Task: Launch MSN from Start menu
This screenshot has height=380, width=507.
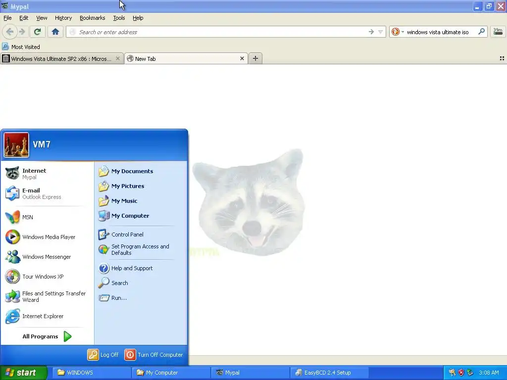Action: pyautogui.click(x=47, y=217)
